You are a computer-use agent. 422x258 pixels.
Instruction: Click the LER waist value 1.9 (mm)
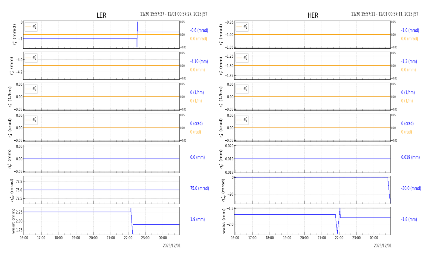tap(198, 219)
